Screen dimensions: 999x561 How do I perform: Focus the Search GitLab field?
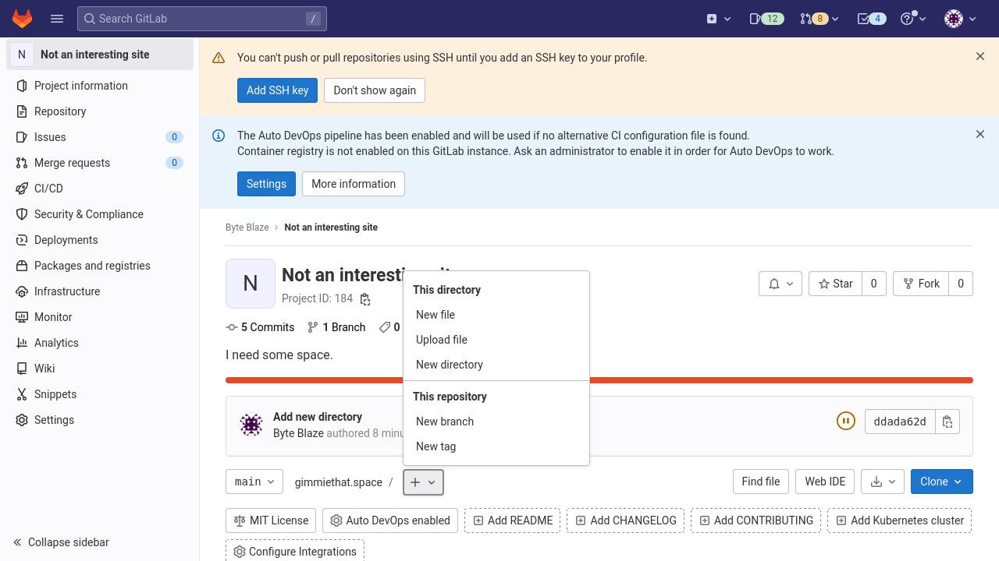202,19
